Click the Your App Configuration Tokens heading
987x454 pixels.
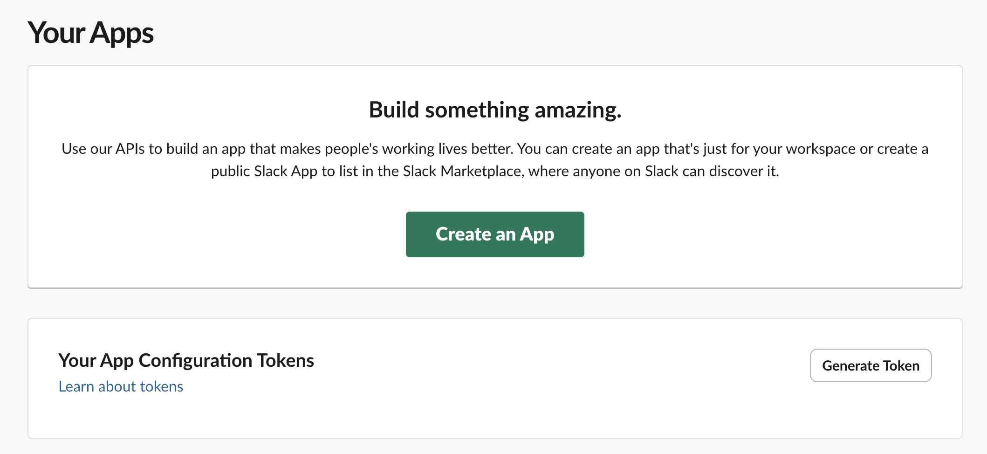[x=186, y=360]
